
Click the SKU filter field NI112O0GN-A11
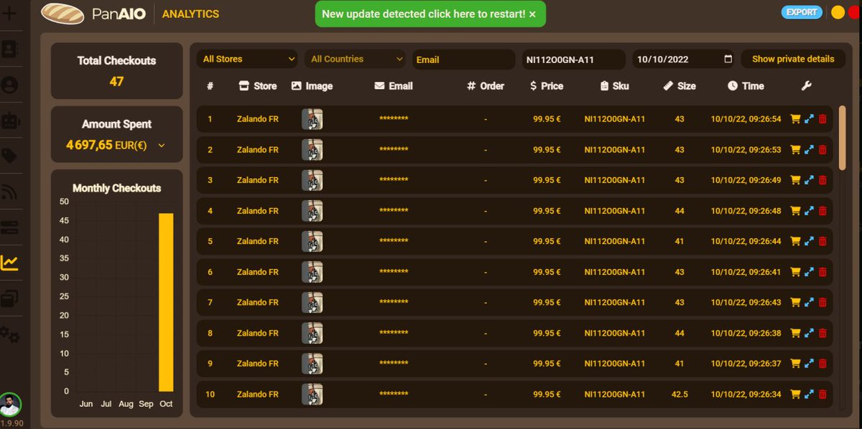pos(573,59)
